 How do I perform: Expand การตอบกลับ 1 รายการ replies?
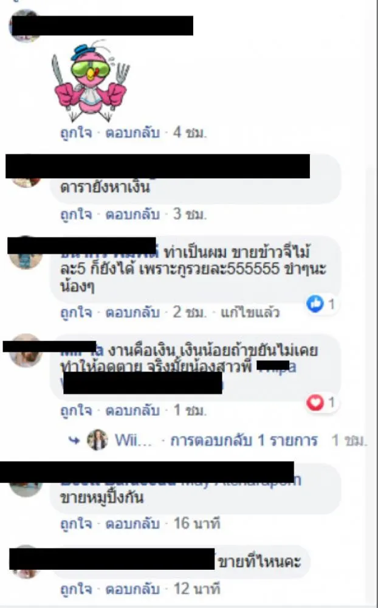pyautogui.click(x=244, y=440)
